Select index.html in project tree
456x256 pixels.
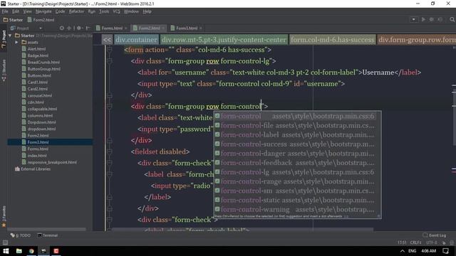pyautogui.click(x=37, y=156)
